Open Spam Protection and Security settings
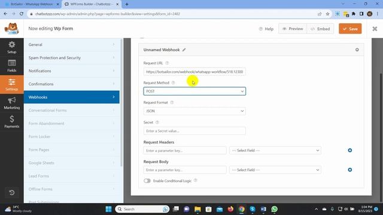 pos(72,58)
